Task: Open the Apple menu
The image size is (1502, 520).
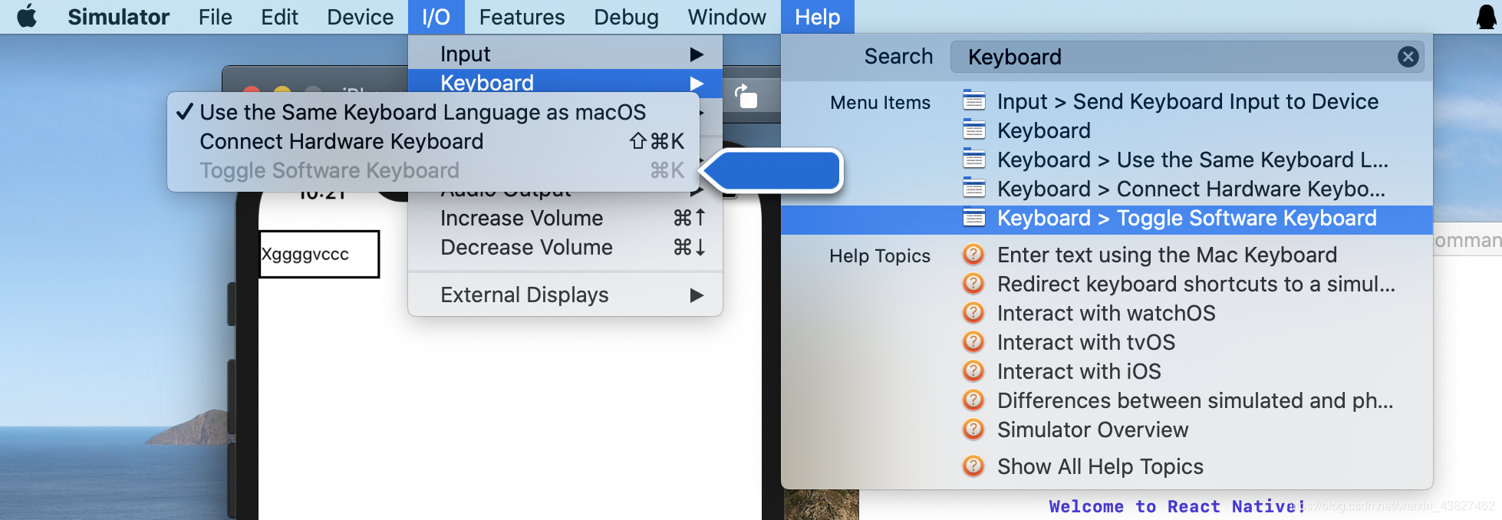Action: (x=27, y=16)
